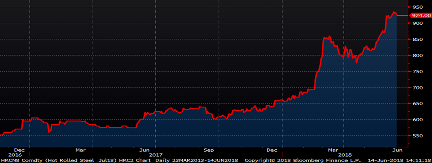Viewport: 432px width, 163px height.
Task: Click the HRC2 Chart label in the footer
Action: point(142,160)
